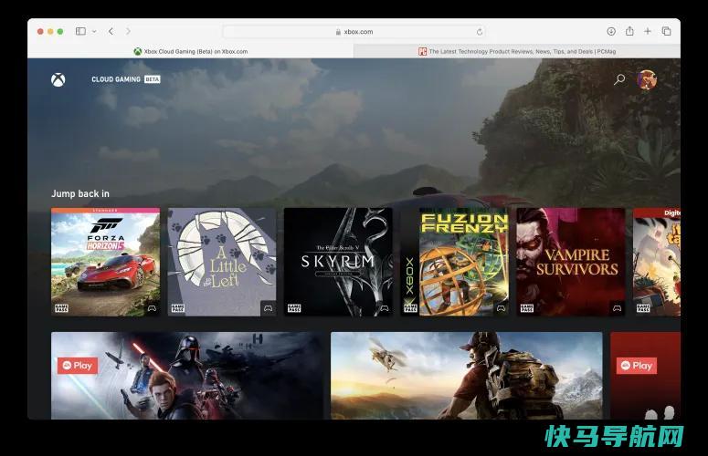Click Game Pass badge on Fuzion Frenzy tile
708x456 pixels.
(x=410, y=308)
